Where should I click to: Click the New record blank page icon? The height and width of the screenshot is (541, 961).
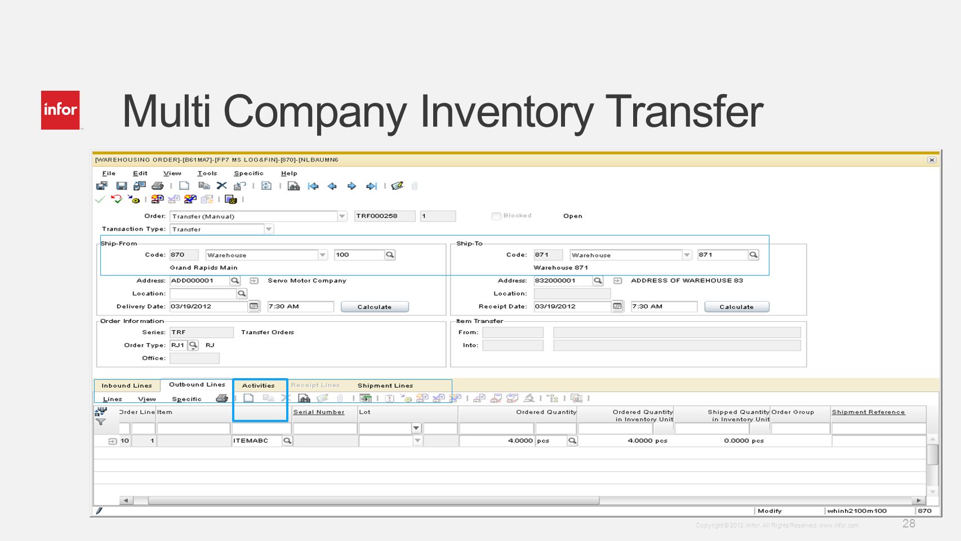click(x=184, y=186)
